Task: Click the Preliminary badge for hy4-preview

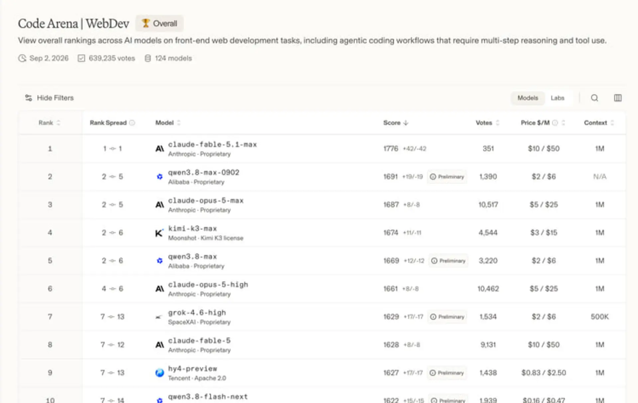Action: pyautogui.click(x=447, y=373)
